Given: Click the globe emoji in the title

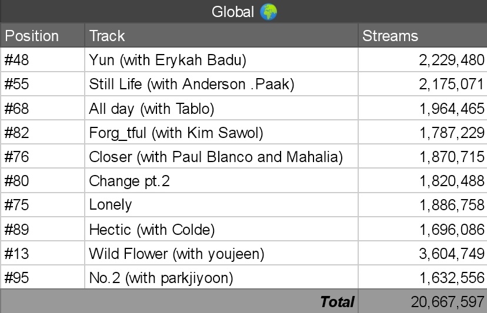Looking at the screenshot, I should click(x=268, y=12).
